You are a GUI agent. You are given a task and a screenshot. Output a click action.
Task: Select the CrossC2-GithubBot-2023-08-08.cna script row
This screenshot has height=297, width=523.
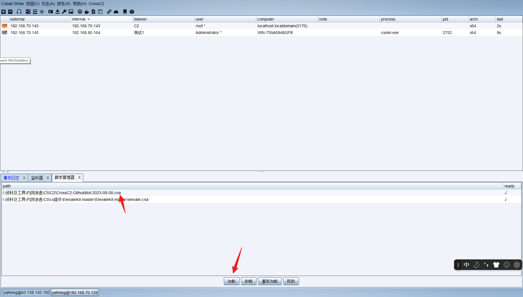coord(261,193)
